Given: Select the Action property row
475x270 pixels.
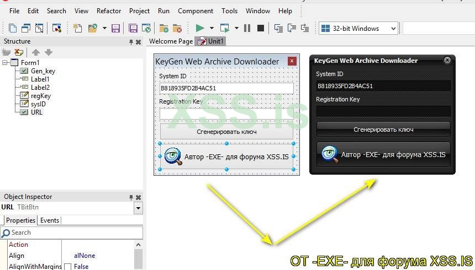Looking at the screenshot, I should 18,244.
